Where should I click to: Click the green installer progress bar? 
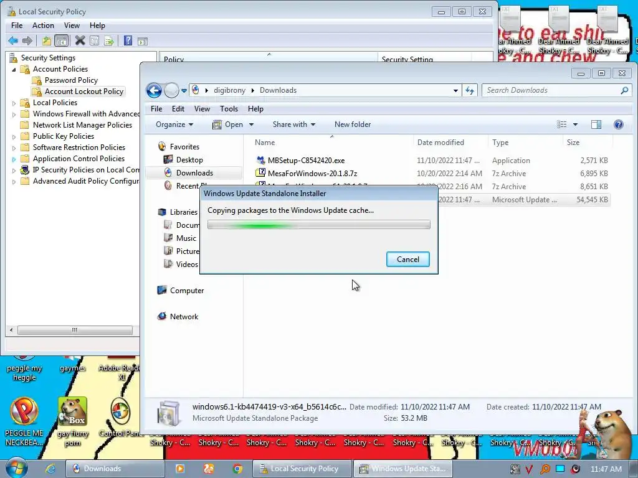click(x=318, y=224)
